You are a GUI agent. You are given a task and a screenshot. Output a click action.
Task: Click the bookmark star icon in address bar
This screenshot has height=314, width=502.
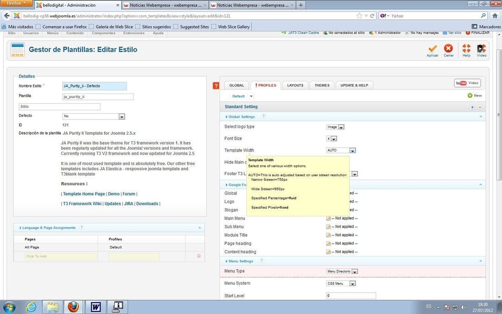[x=359, y=16]
